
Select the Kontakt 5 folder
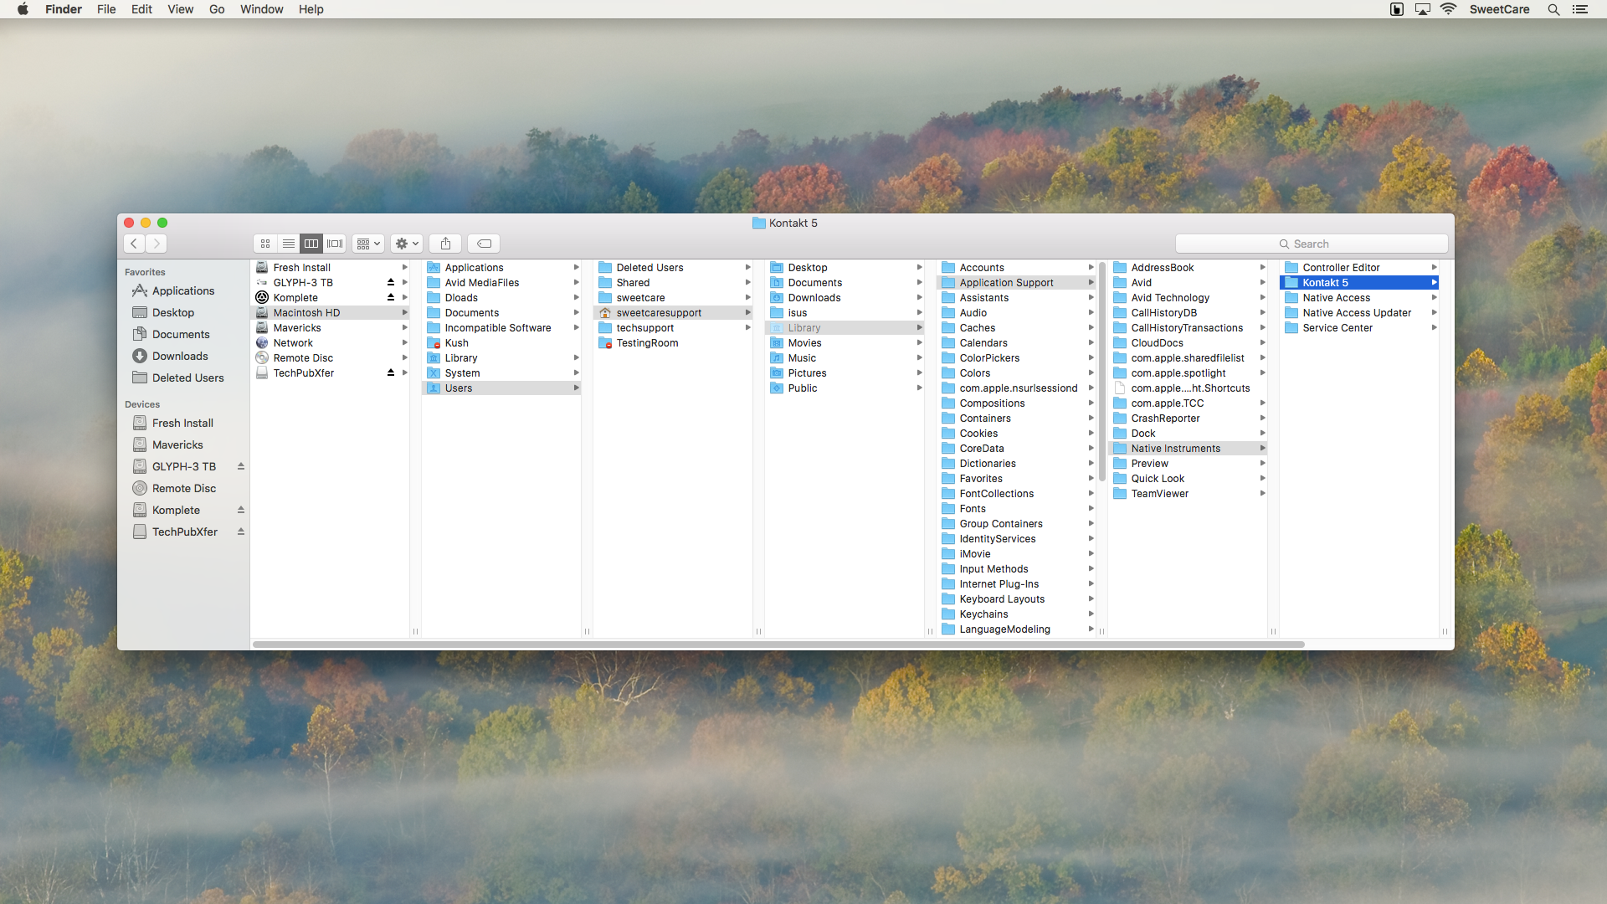click(1359, 282)
